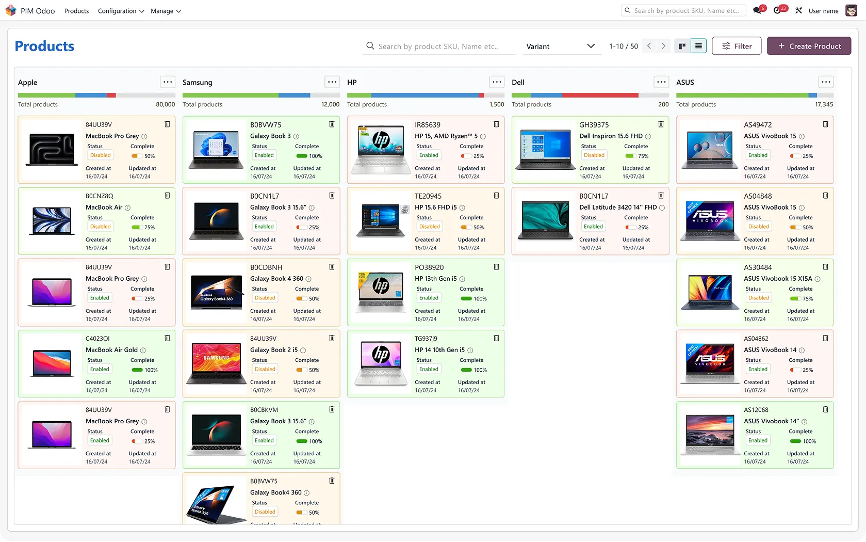The height and width of the screenshot is (542, 866).
Task: Open the Configuration dropdown menu
Action: 121,11
